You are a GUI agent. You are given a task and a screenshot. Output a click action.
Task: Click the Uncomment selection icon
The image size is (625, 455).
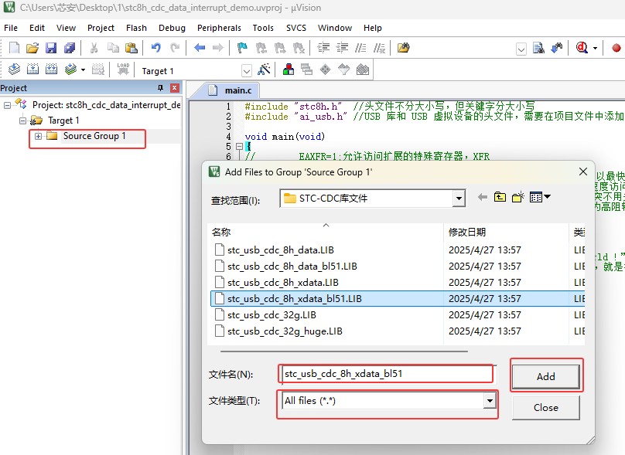pos(379,48)
